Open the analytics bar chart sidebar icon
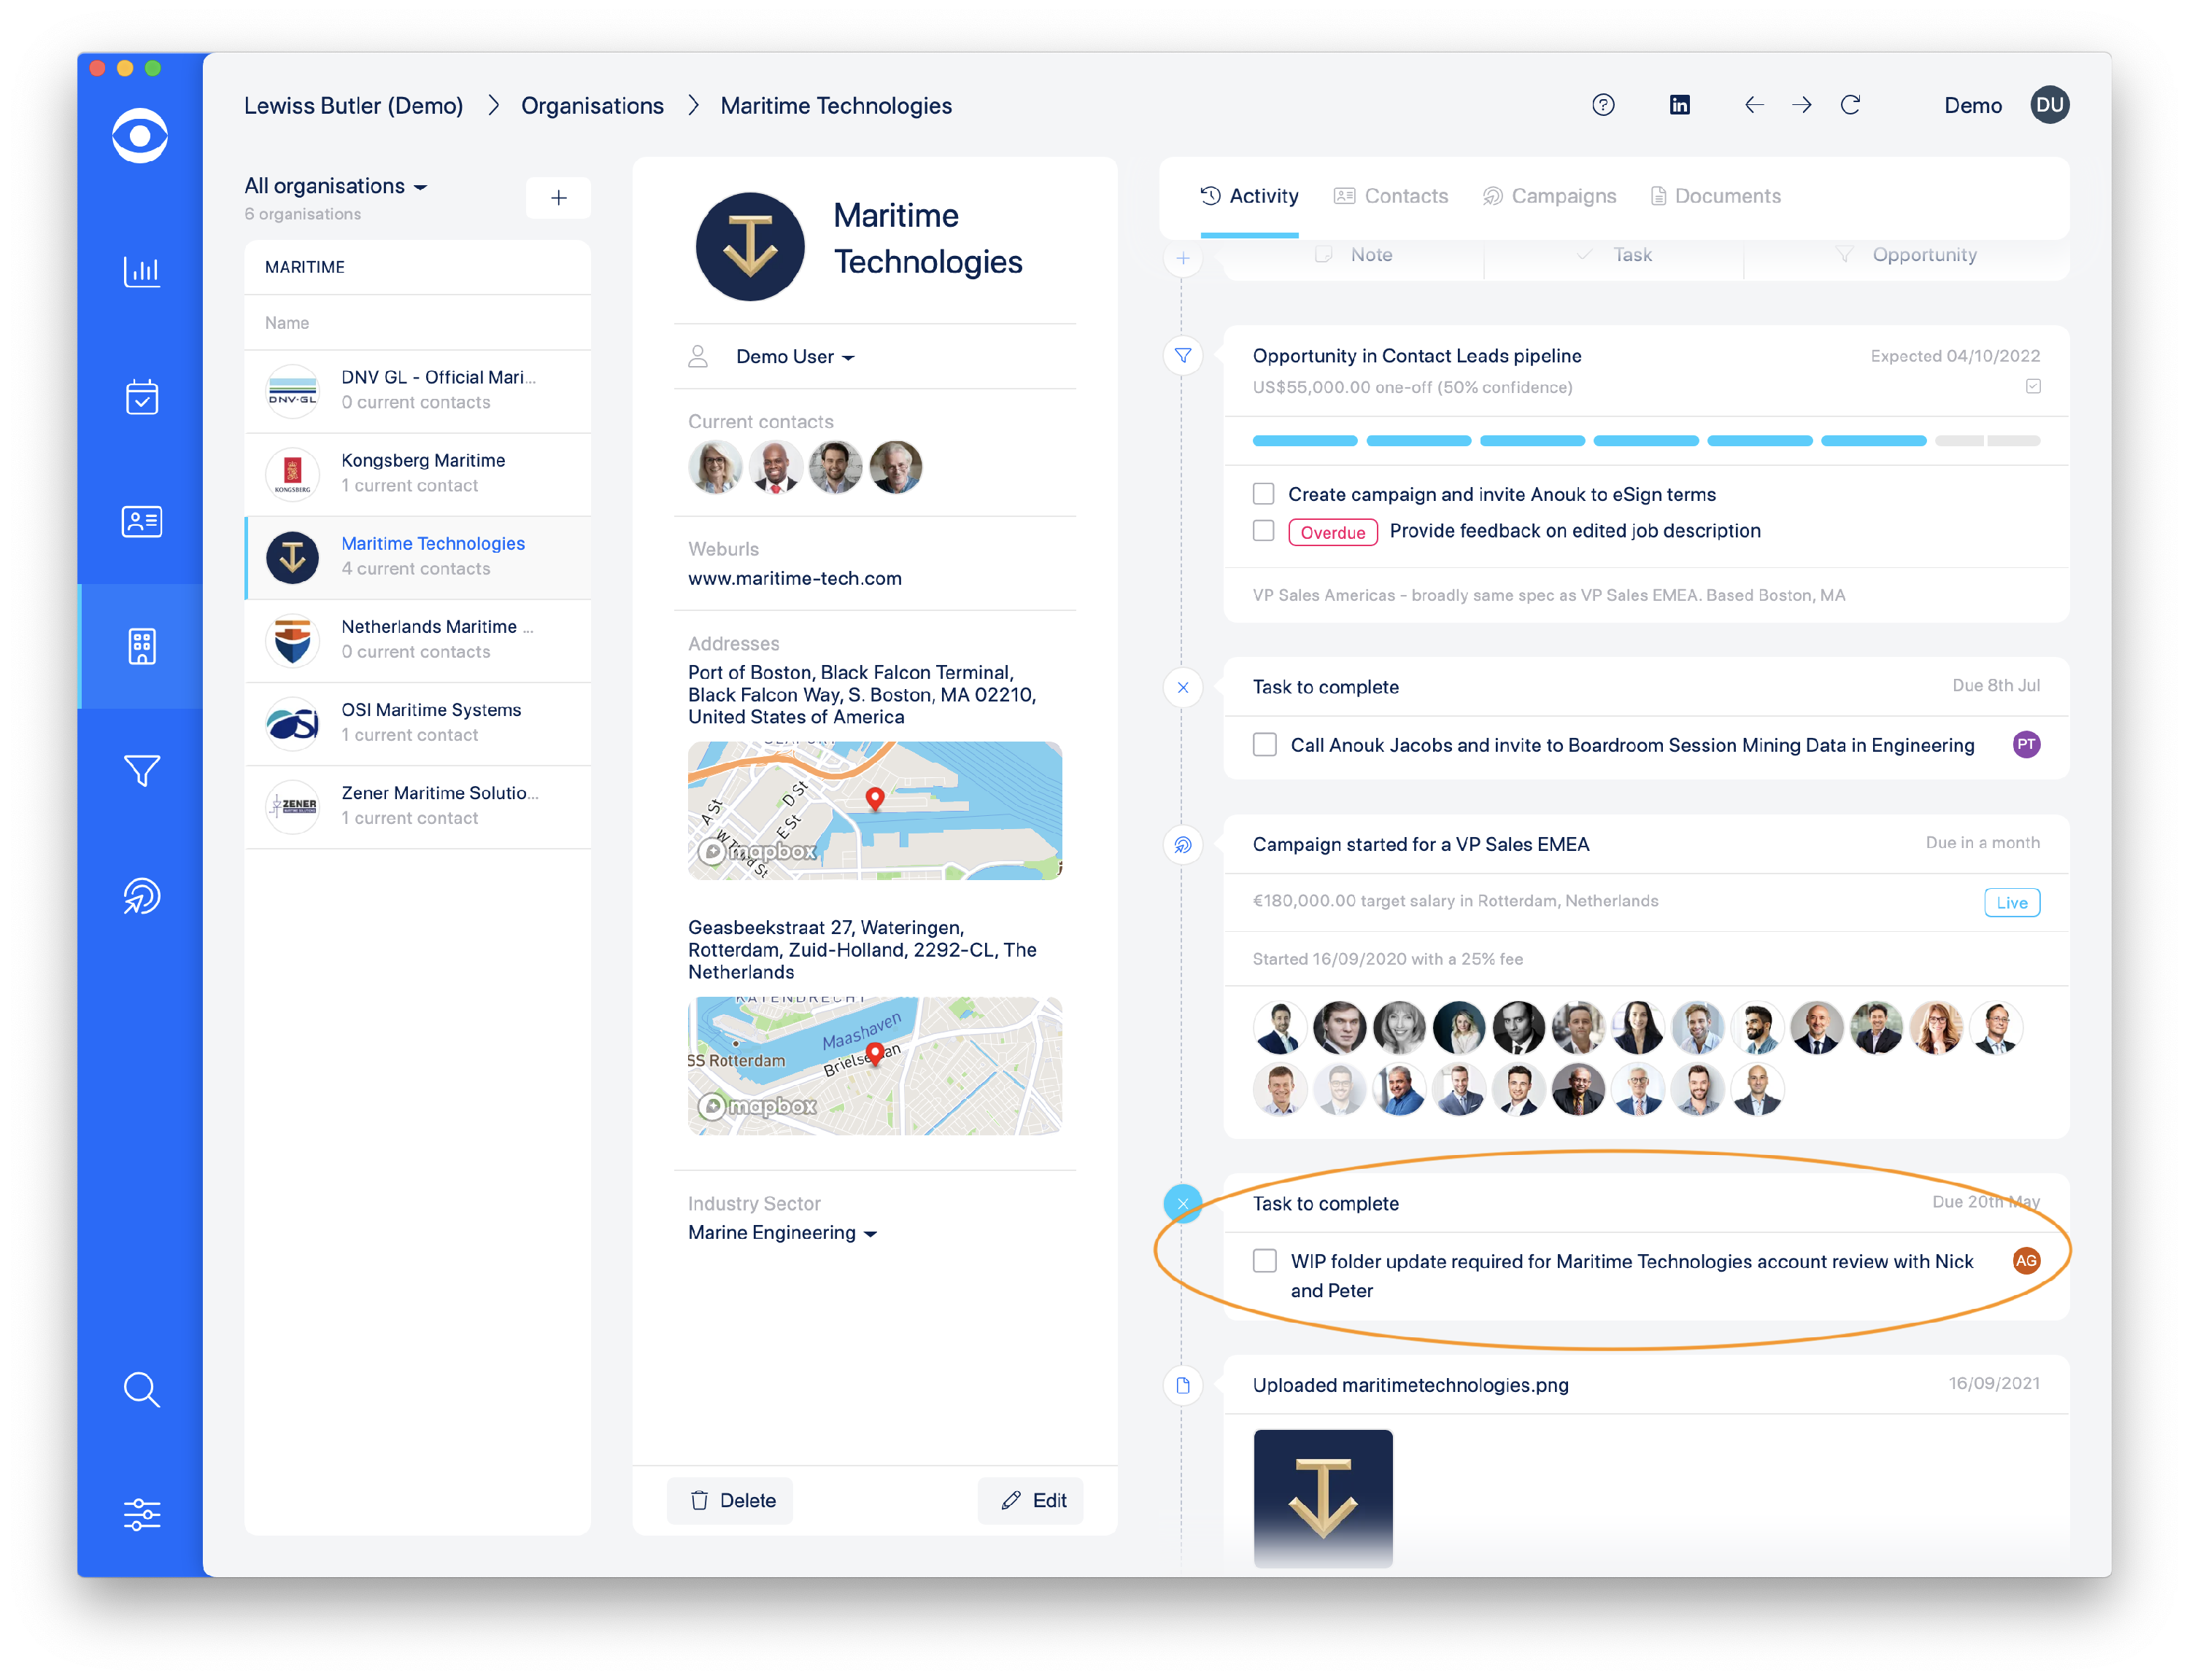Viewport: 2189px width, 1680px height. point(141,271)
